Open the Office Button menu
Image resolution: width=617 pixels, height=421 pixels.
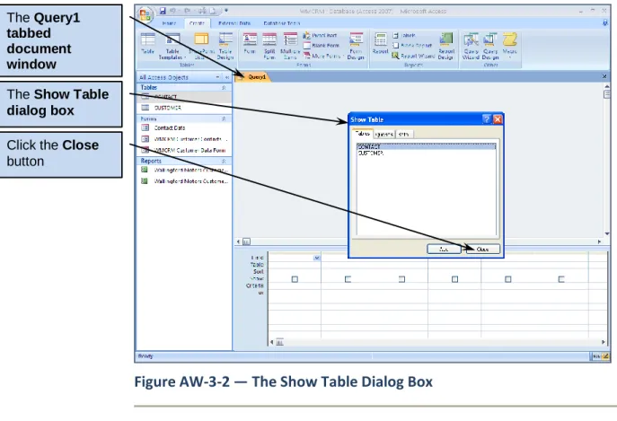[145, 15]
